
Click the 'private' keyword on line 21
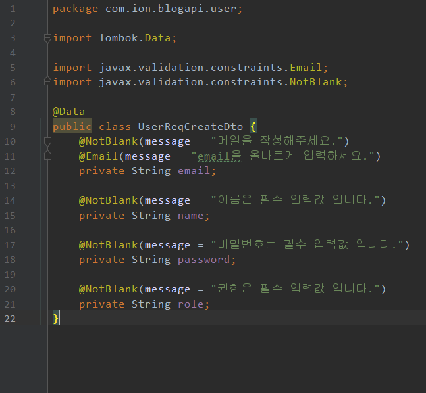pos(101,304)
